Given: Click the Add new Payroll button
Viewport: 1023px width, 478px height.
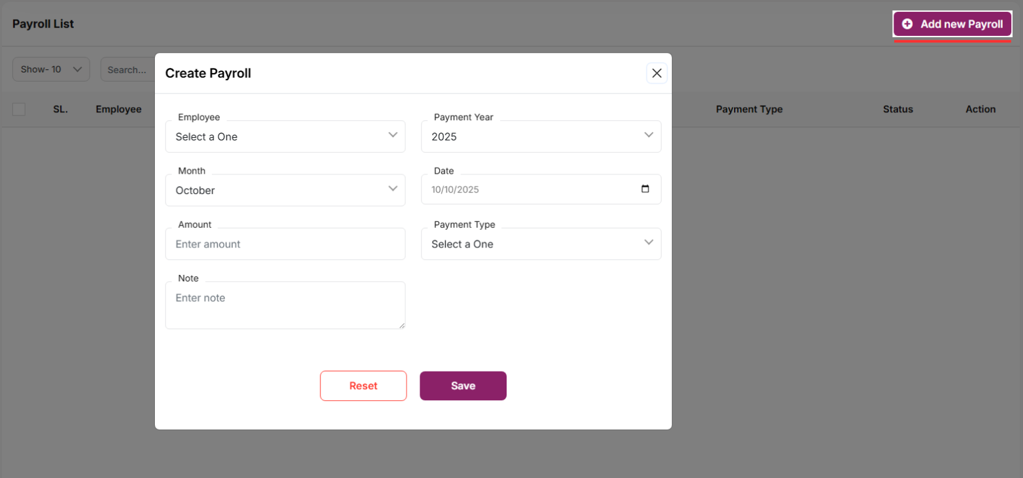Looking at the screenshot, I should point(952,24).
